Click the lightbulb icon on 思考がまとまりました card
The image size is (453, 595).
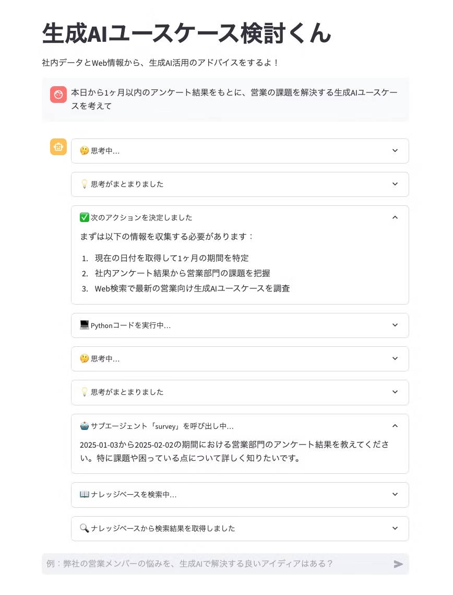[x=85, y=184]
